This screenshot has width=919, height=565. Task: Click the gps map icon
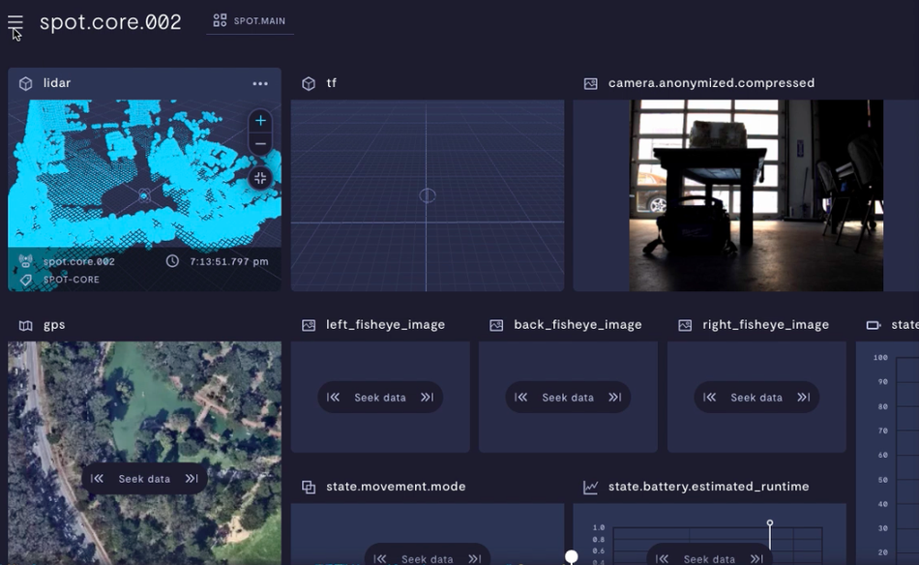[x=26, y=325]
